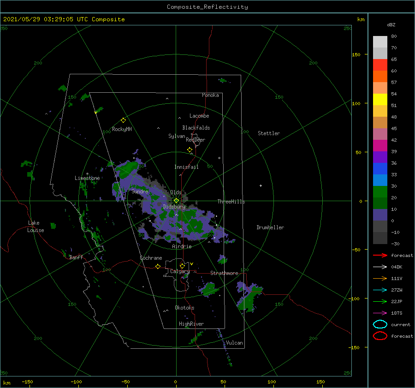Screen dimensions: 415x388
Task: Click the Ponoka town label
Action: click(210, 95)
